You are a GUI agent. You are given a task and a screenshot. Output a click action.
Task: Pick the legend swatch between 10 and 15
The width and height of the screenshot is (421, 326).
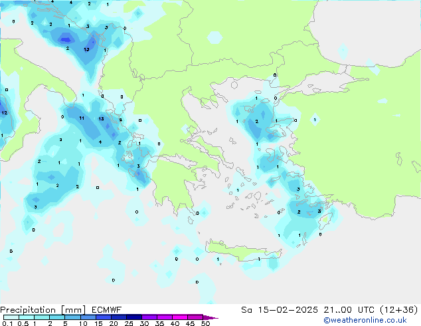(x=88, y=317)
